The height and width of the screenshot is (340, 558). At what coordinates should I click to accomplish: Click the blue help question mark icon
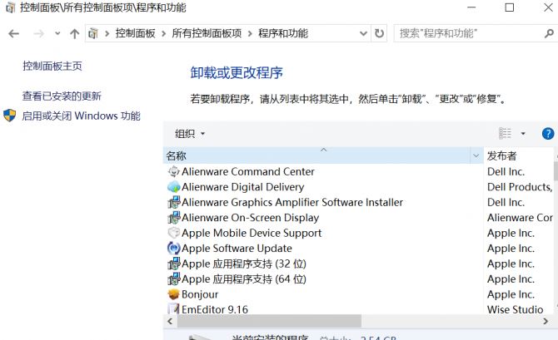547,134
